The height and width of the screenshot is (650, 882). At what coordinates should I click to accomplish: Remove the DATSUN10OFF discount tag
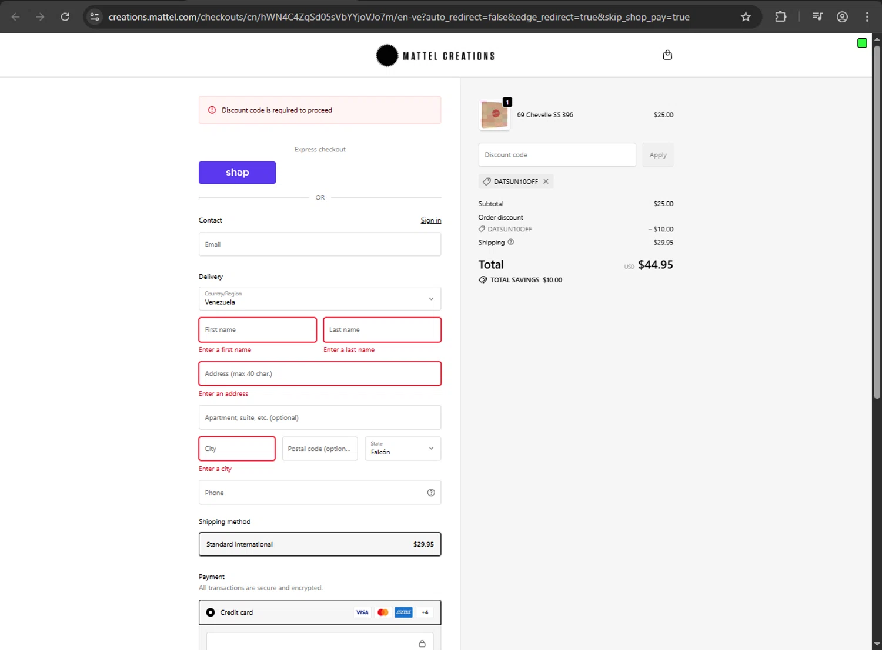546,181
